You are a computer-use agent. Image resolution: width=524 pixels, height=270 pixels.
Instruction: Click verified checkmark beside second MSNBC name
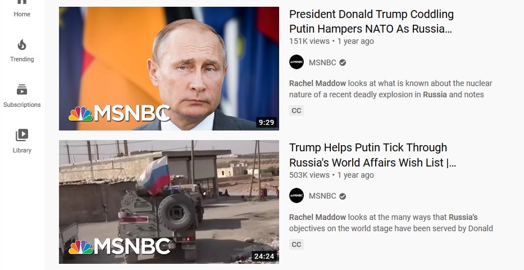click(x=343, y=196)
